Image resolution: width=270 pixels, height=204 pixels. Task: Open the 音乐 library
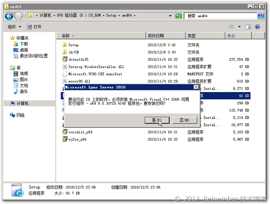point(24,91)
